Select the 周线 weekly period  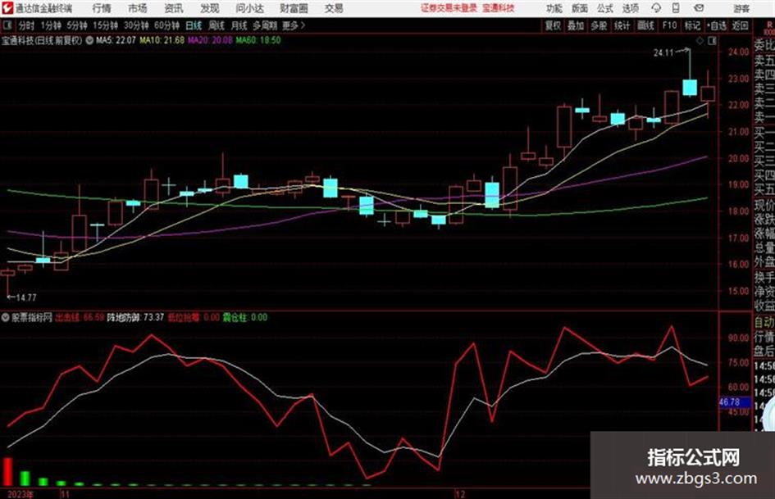(x=217, y=25)
